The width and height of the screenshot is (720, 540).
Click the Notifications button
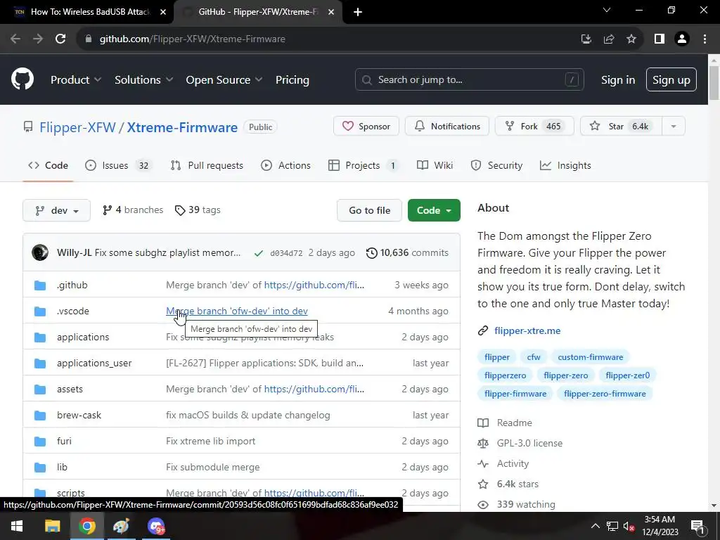(446, 127)
